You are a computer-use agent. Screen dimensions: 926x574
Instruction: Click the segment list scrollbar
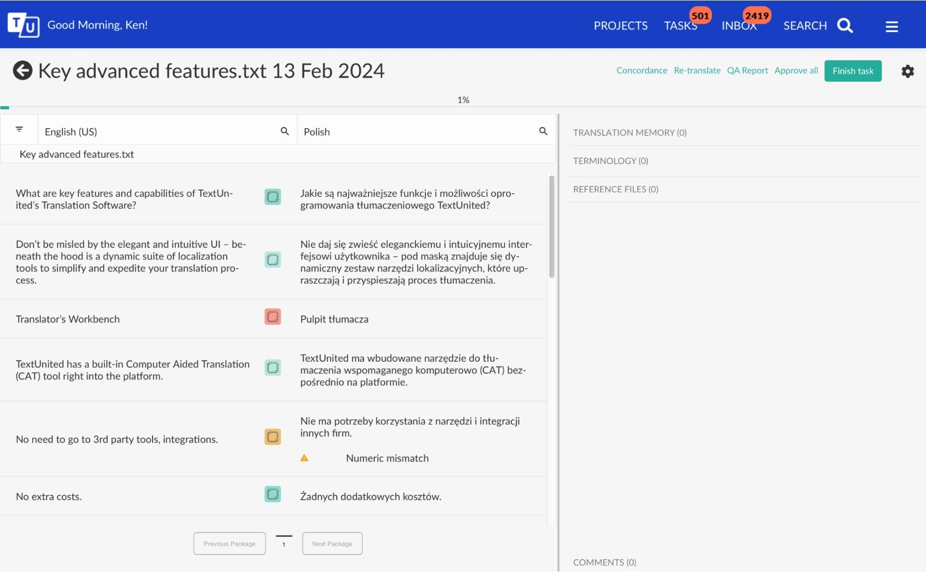coord(552,227)
